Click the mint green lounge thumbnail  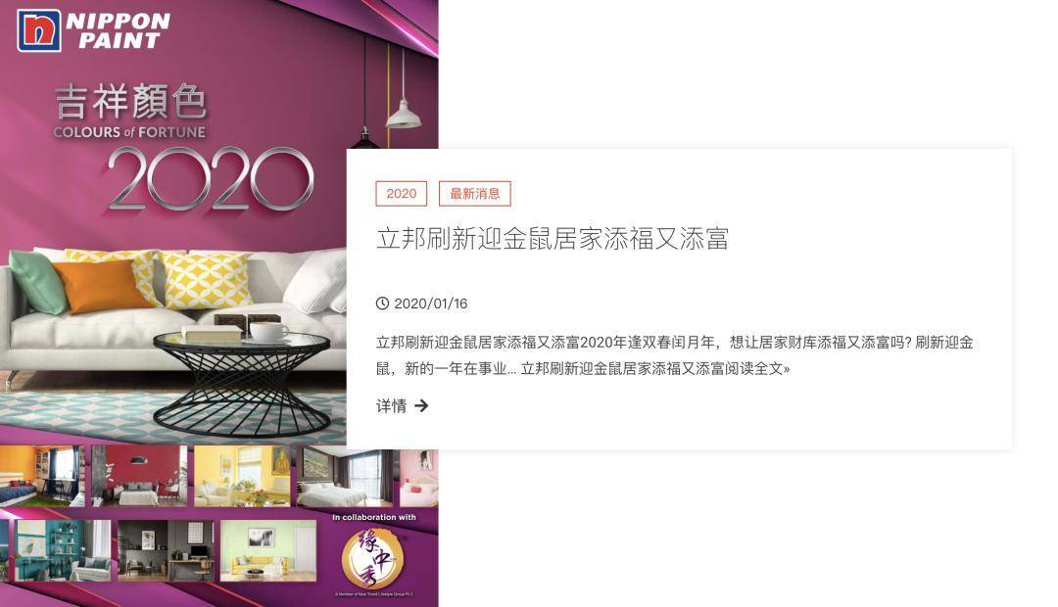tap(267, 550)
